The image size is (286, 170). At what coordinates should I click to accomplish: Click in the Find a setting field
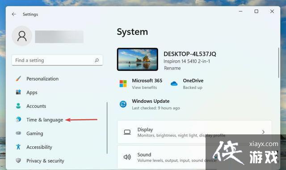(57, 60)
